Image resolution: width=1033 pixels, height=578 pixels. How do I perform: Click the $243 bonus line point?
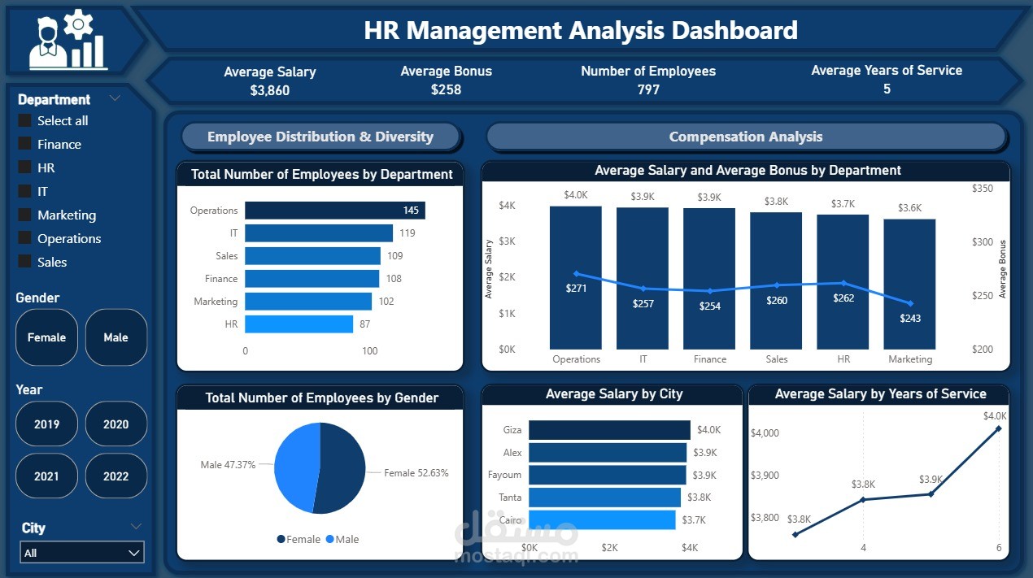(x=909, y=303)
